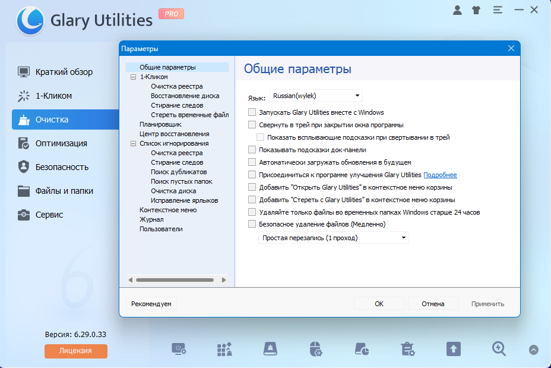Open the disk analysis pie icon in dock
The image size is (551, 368).
click(362, 350)
